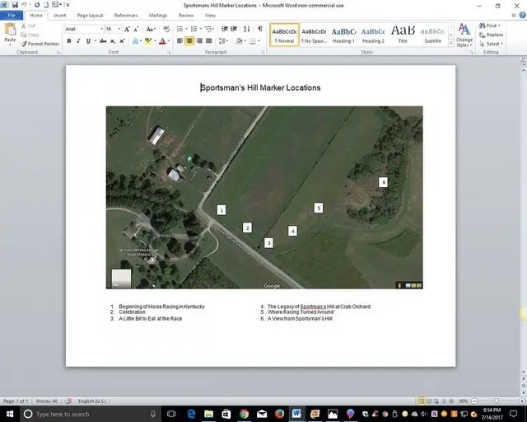Click the Replace button in Editing group
This screenshot has width=527, height=422.
pyautogui.click(x=491, y=35)
